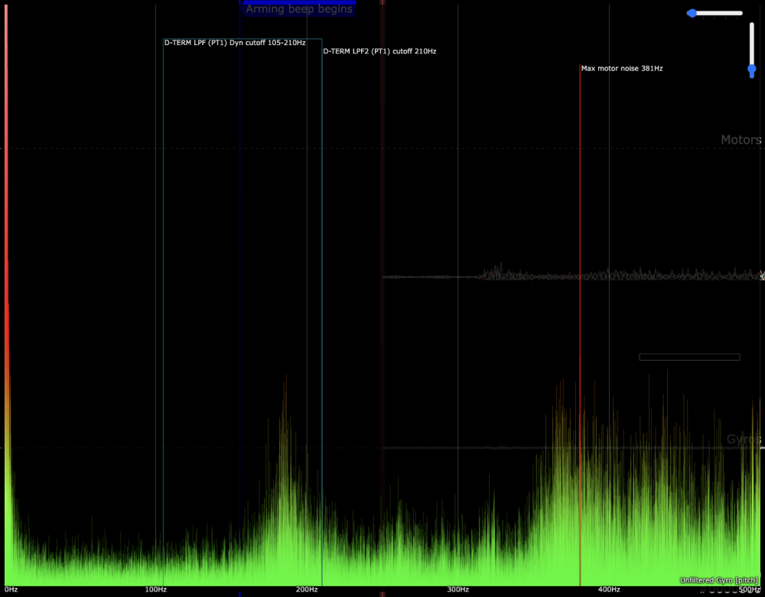Click top of the vertical zoom track
765x597 pixels.
[752, 25]
